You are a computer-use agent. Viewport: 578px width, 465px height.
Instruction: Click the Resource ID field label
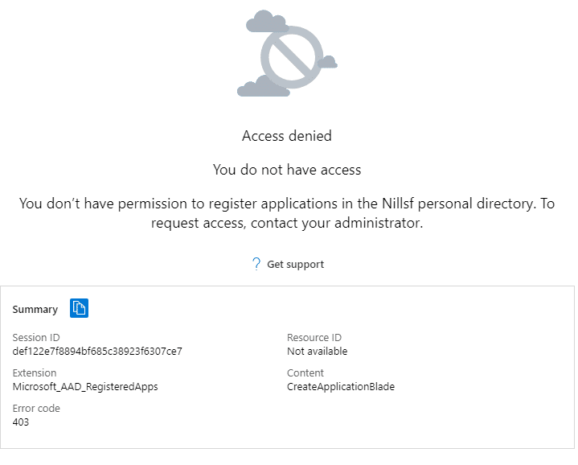(314, 337)
